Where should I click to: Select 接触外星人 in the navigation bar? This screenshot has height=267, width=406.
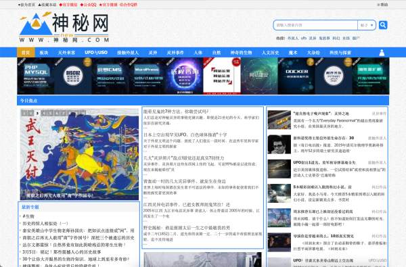coord(128,53)
